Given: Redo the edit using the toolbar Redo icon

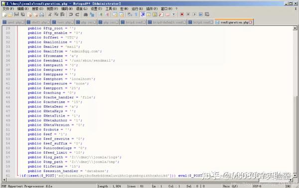Looking at the screenshot, I should [77, 14].
